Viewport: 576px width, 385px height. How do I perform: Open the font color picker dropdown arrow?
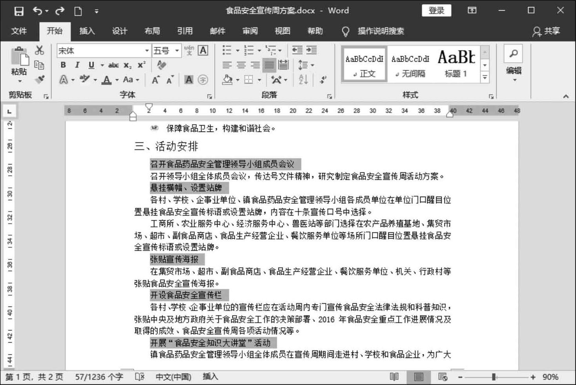coord(117,80)
